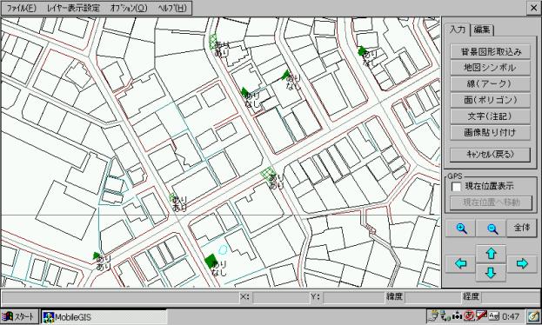Click the pencil icon in the system tray
Viewport: 542px width, 325px height.
tap(533, 316)
